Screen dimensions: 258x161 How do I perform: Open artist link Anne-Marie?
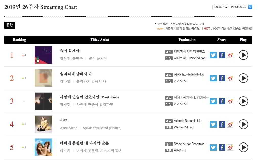[x=69, y=128]
